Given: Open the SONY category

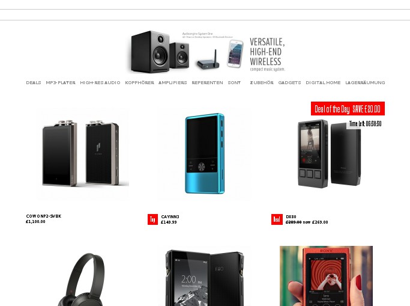Looking at the screenshot, I should (x=234, y=83).
